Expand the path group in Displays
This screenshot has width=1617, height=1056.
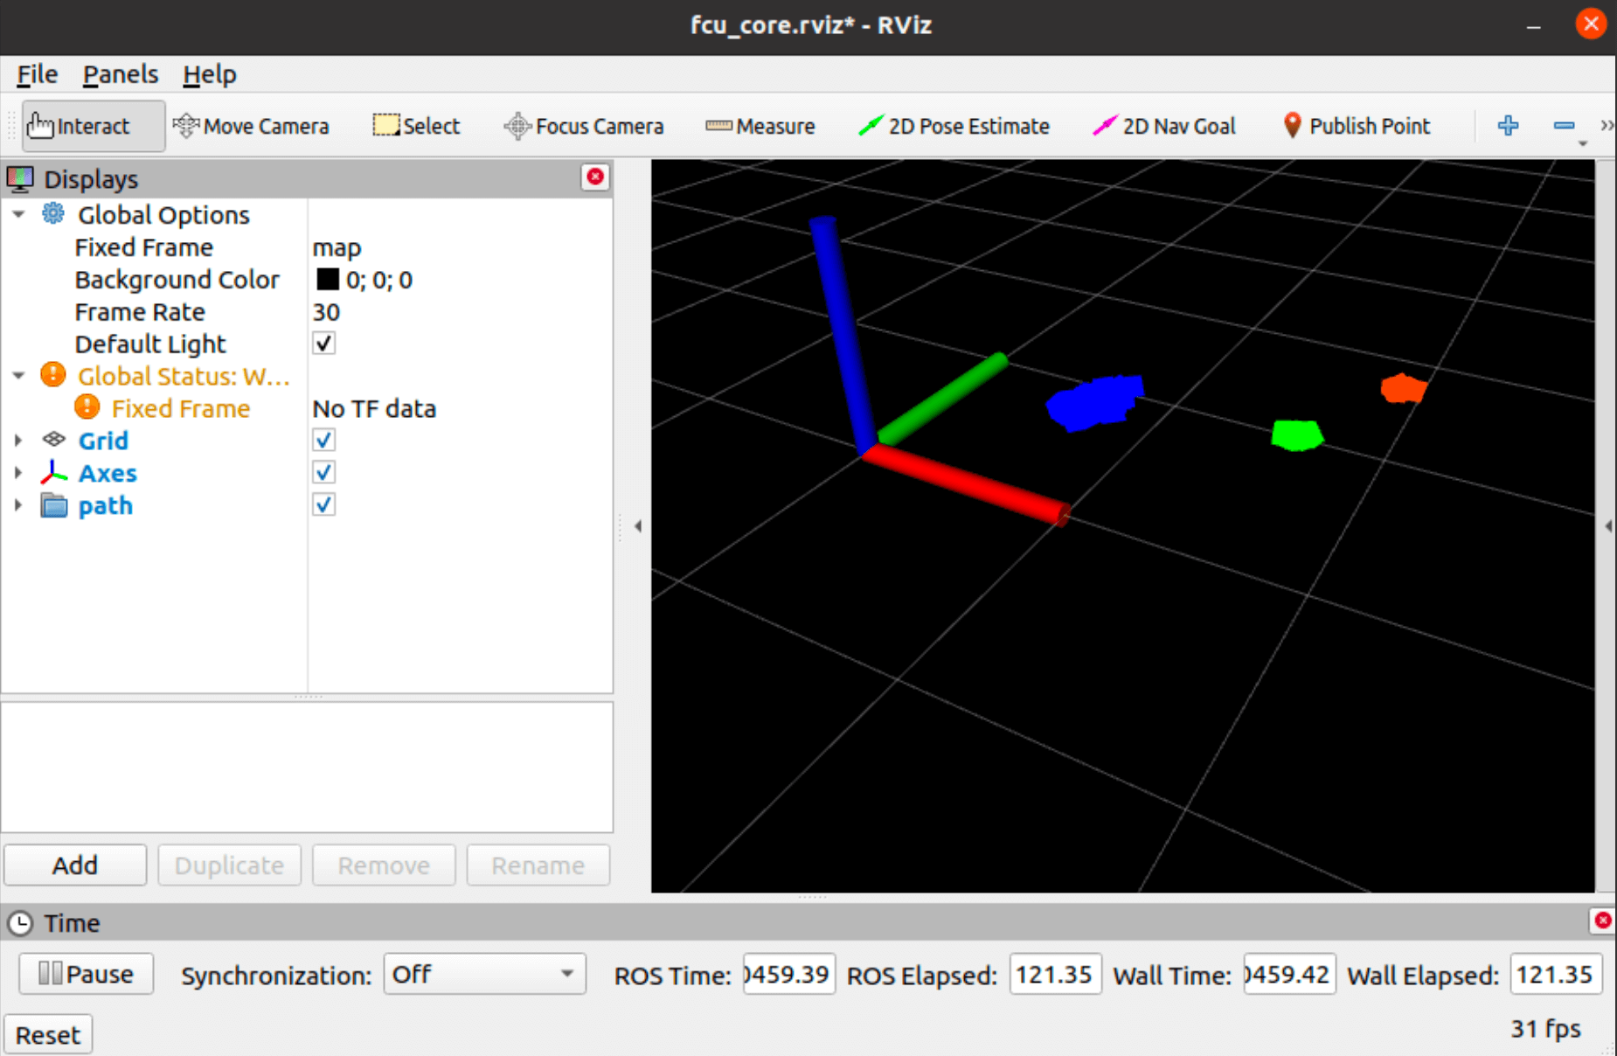tap(18, 505)
